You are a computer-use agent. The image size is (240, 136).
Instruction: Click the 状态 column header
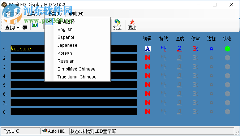click(227, 39)
